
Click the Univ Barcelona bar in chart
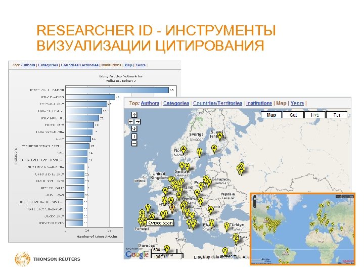(x=79, y=132)
